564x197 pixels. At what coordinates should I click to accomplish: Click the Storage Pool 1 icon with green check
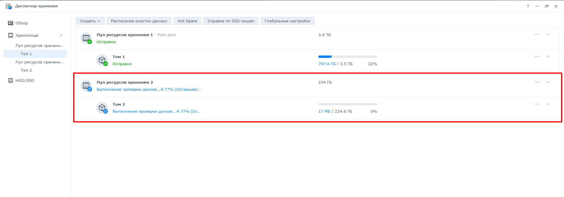click(86, 38)
